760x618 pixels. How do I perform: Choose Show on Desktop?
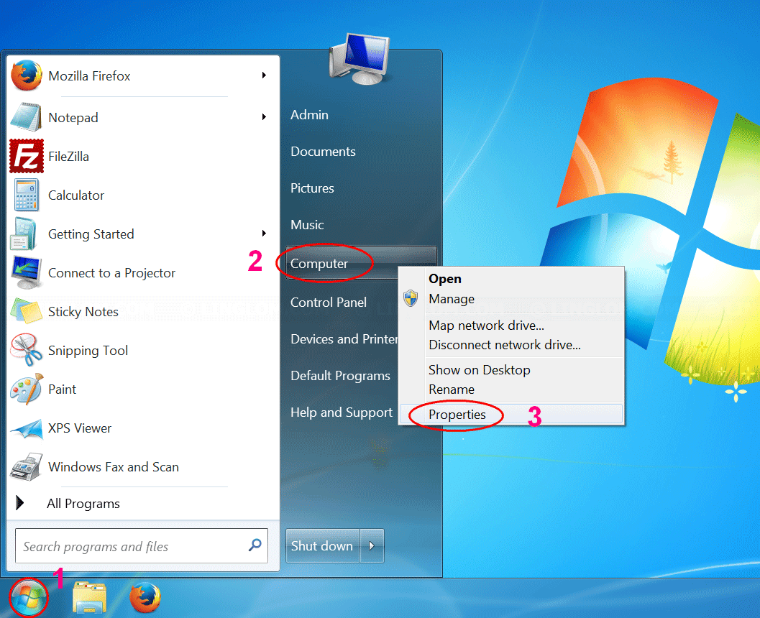(x=480, y=370)
